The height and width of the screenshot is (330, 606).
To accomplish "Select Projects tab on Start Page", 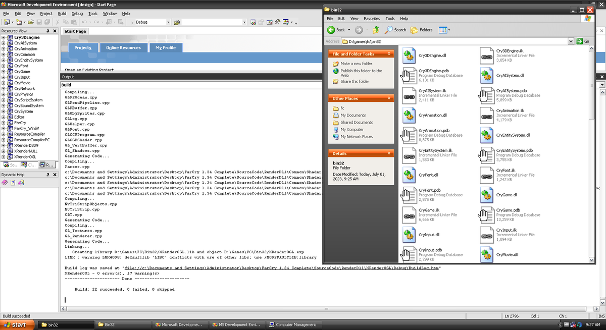I will click(x=83, y=47).
